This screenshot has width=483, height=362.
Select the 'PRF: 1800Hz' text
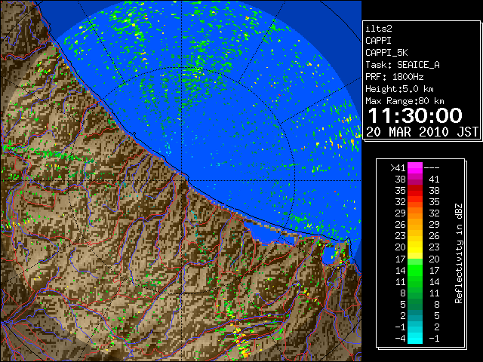click(394, 77)
